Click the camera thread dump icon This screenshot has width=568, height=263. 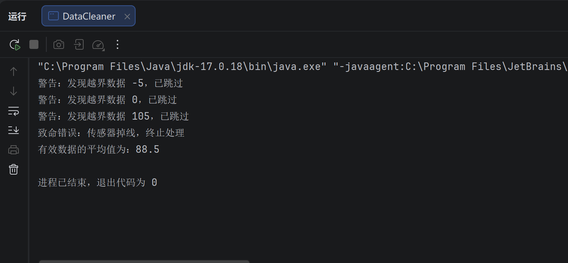click(x=59, y=45)
